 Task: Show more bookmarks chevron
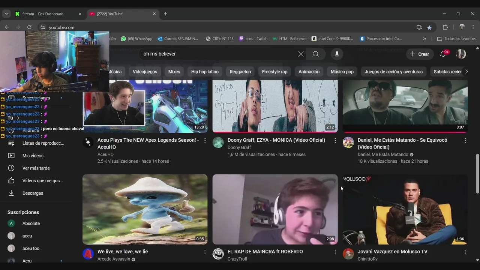click(424, 39)
